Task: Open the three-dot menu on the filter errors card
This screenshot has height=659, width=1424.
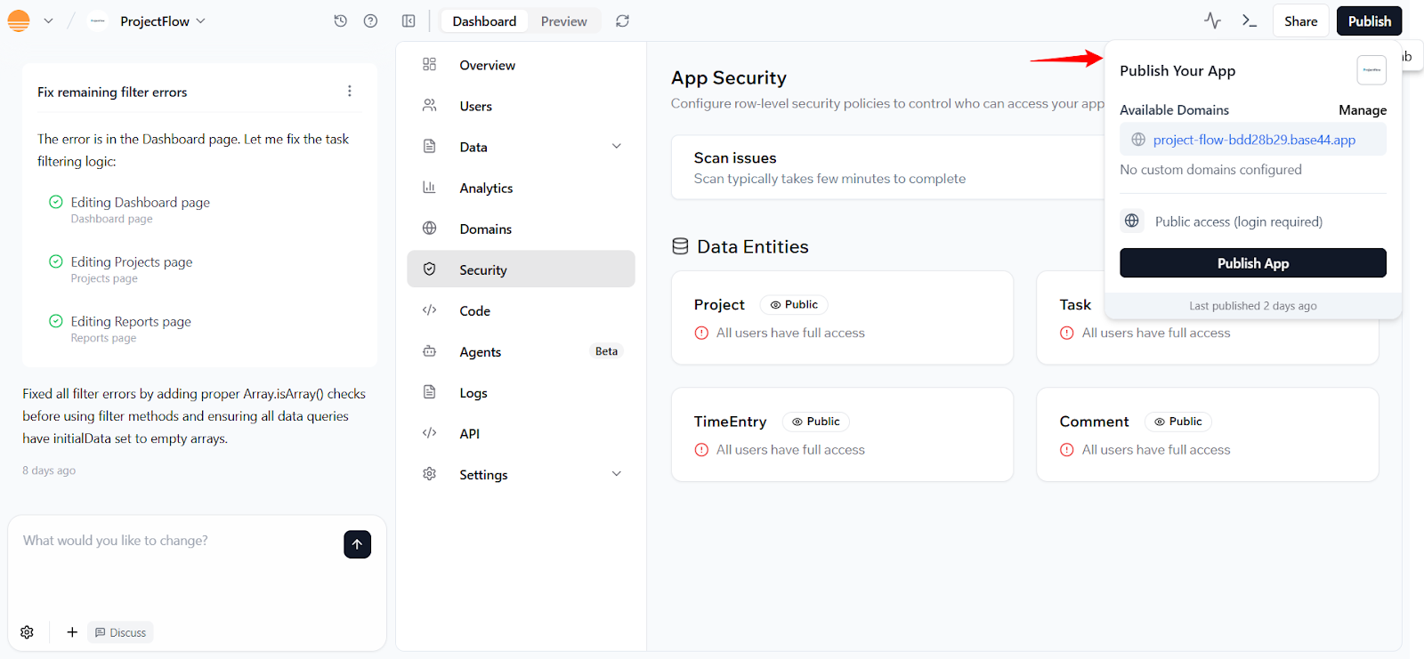Action: click(349, 91)
